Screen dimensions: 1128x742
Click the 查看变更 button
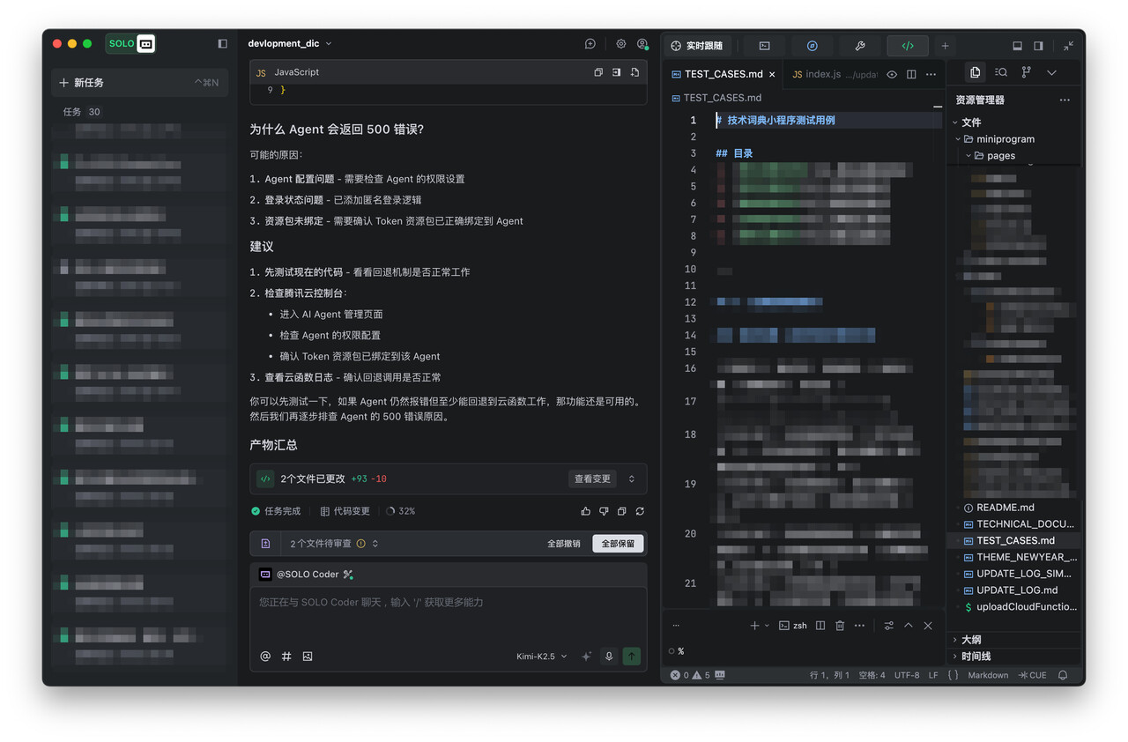tap(592, 479)
